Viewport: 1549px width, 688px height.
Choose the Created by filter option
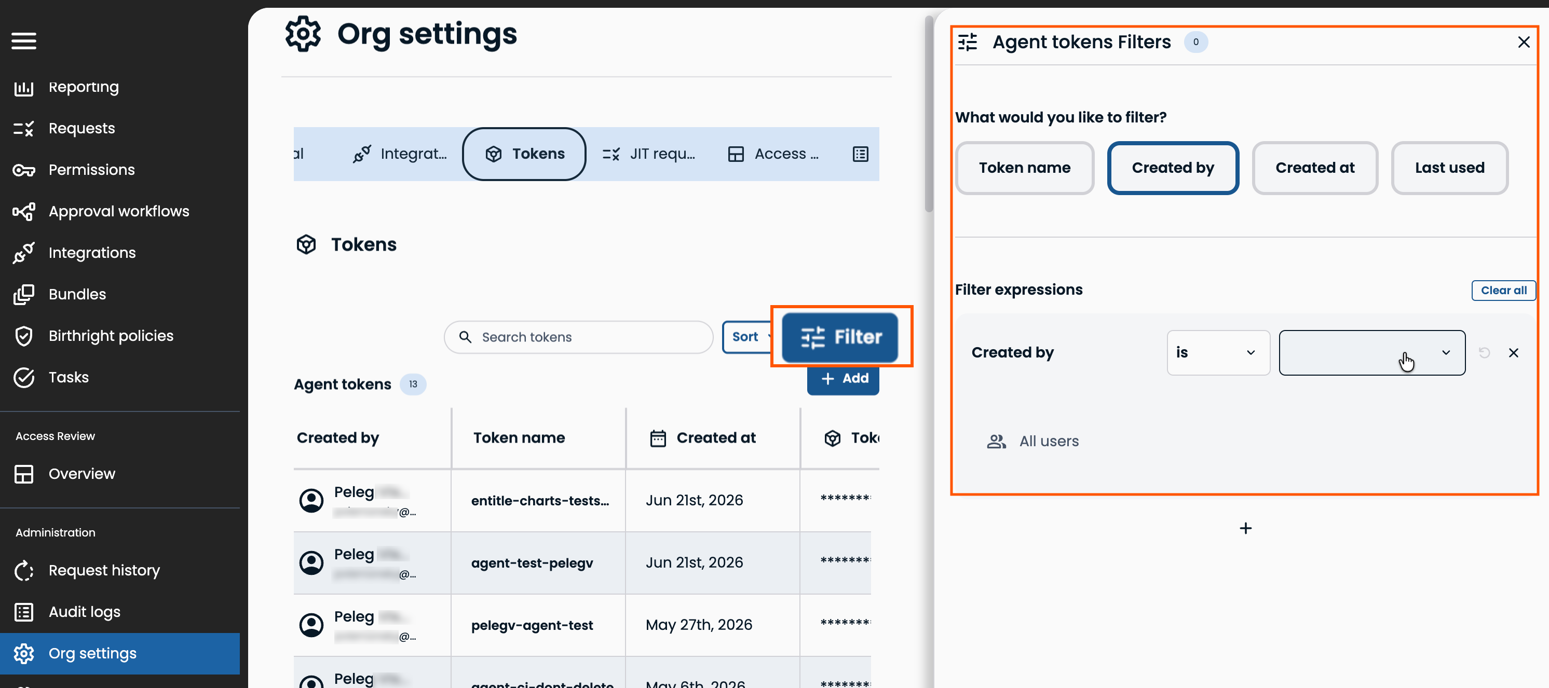[1173, 168]
